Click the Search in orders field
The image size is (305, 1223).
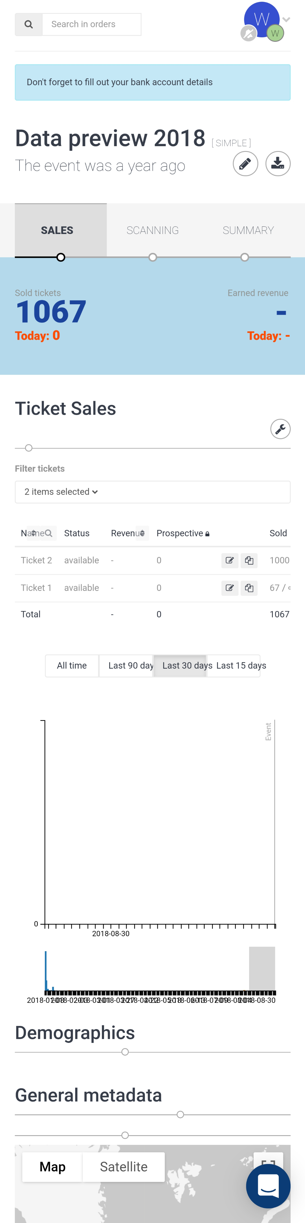click(92, 24)
